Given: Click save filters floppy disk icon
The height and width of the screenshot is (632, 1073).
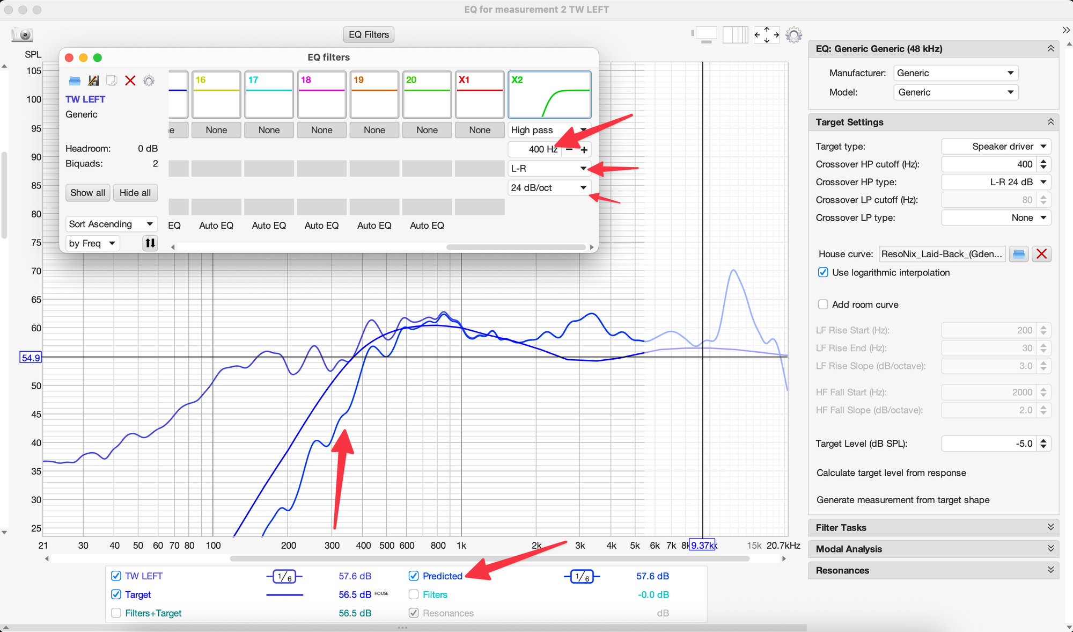Looking at the screenshot, I should pos(93,81).
